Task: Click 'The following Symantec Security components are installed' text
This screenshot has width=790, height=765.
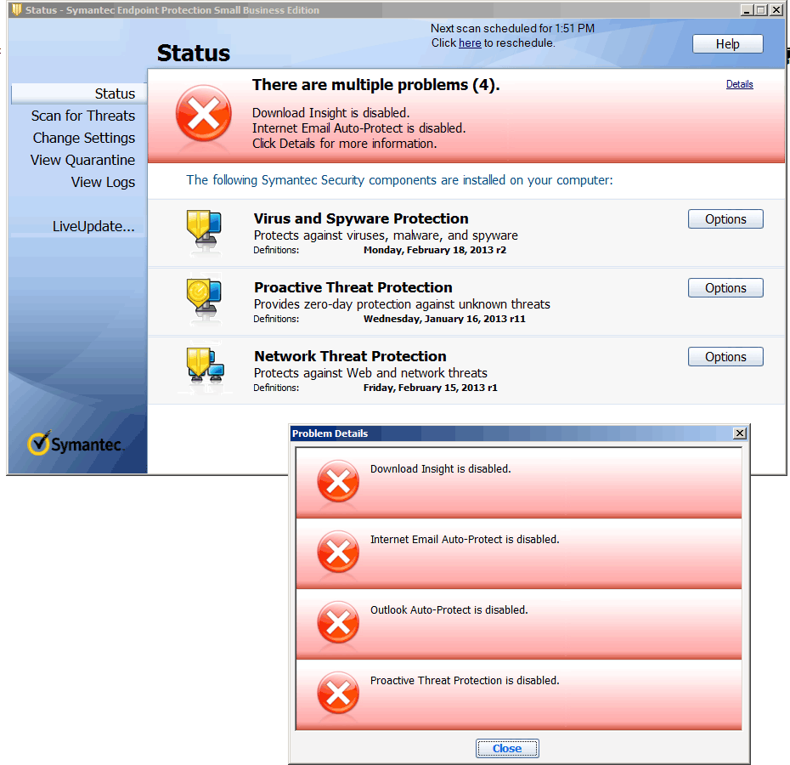Action: (399, 180)
